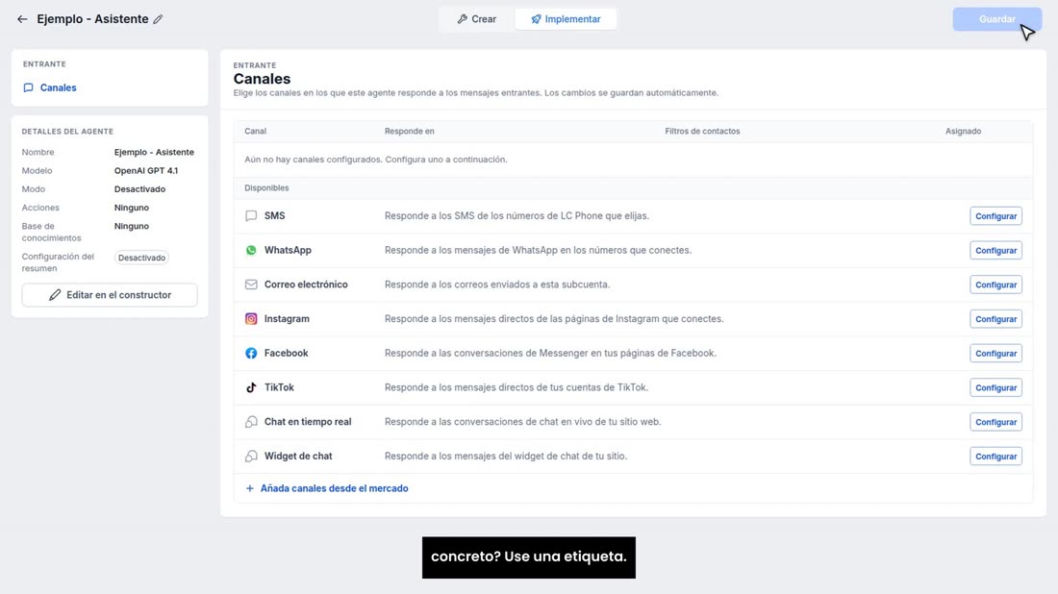Configure the SMS channel

pos(995,215)
